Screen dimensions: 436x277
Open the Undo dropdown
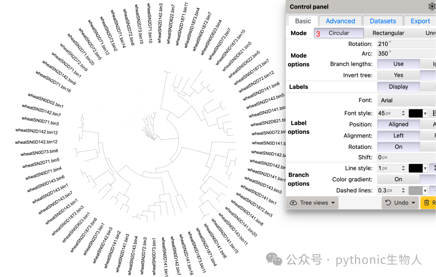pos(400,203)
